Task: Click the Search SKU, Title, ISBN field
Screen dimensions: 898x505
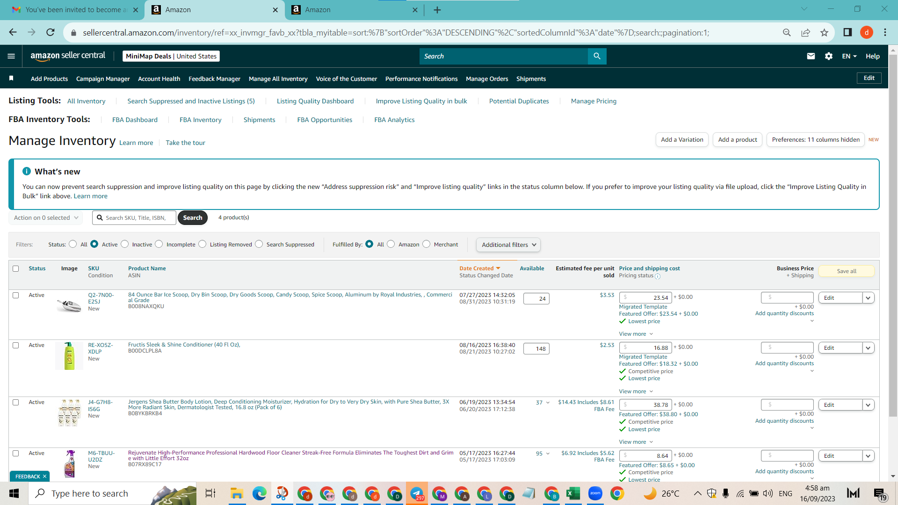Action: [134, 217]
